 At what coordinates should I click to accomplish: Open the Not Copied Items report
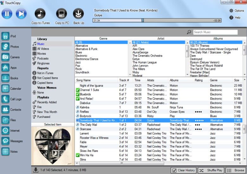pos(47,78)
